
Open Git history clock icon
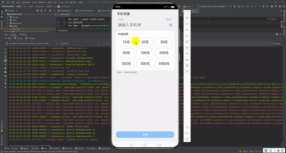(263, 6)
